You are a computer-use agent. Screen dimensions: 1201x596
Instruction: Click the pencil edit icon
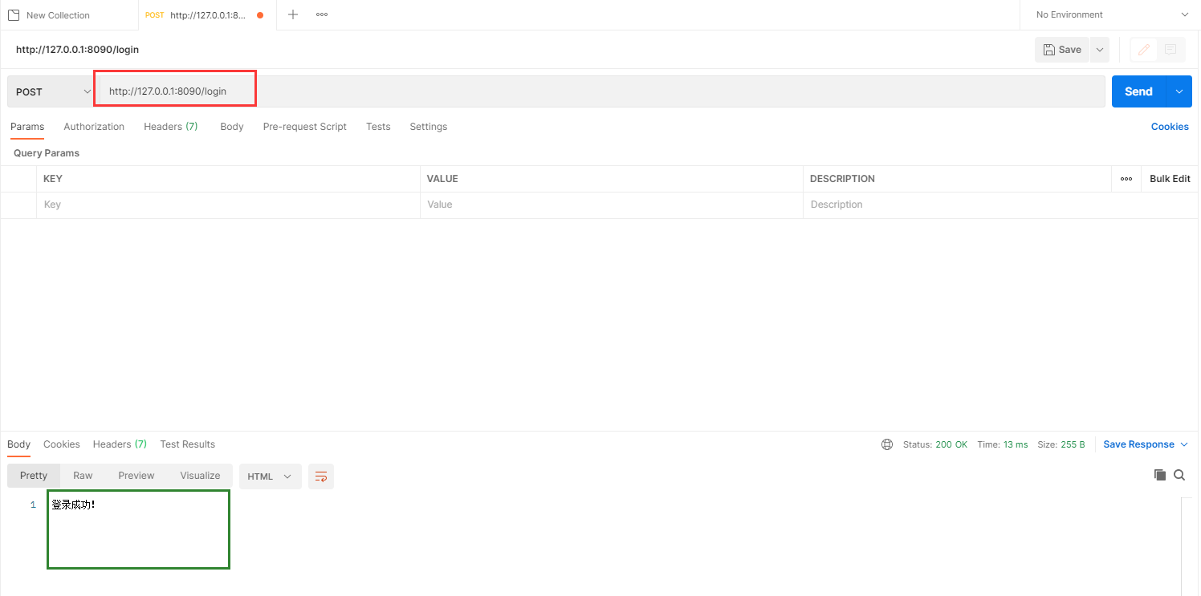tap(1144, 50)
